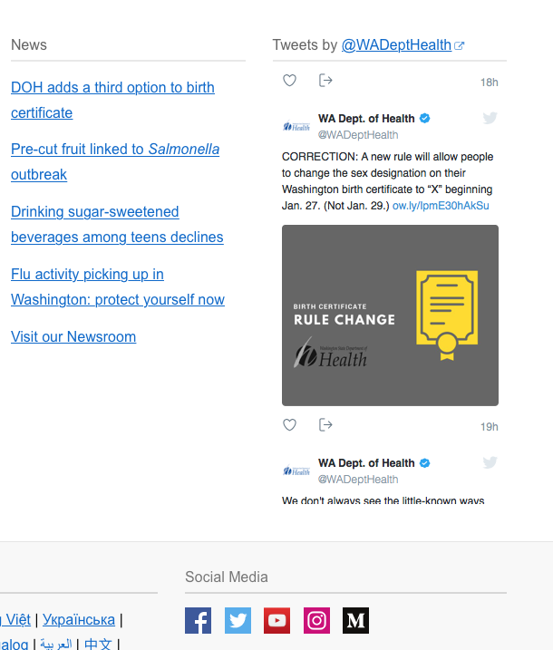
Task: Click the share icon above the CORRECTION tweet
Action: tap(325, 81)
